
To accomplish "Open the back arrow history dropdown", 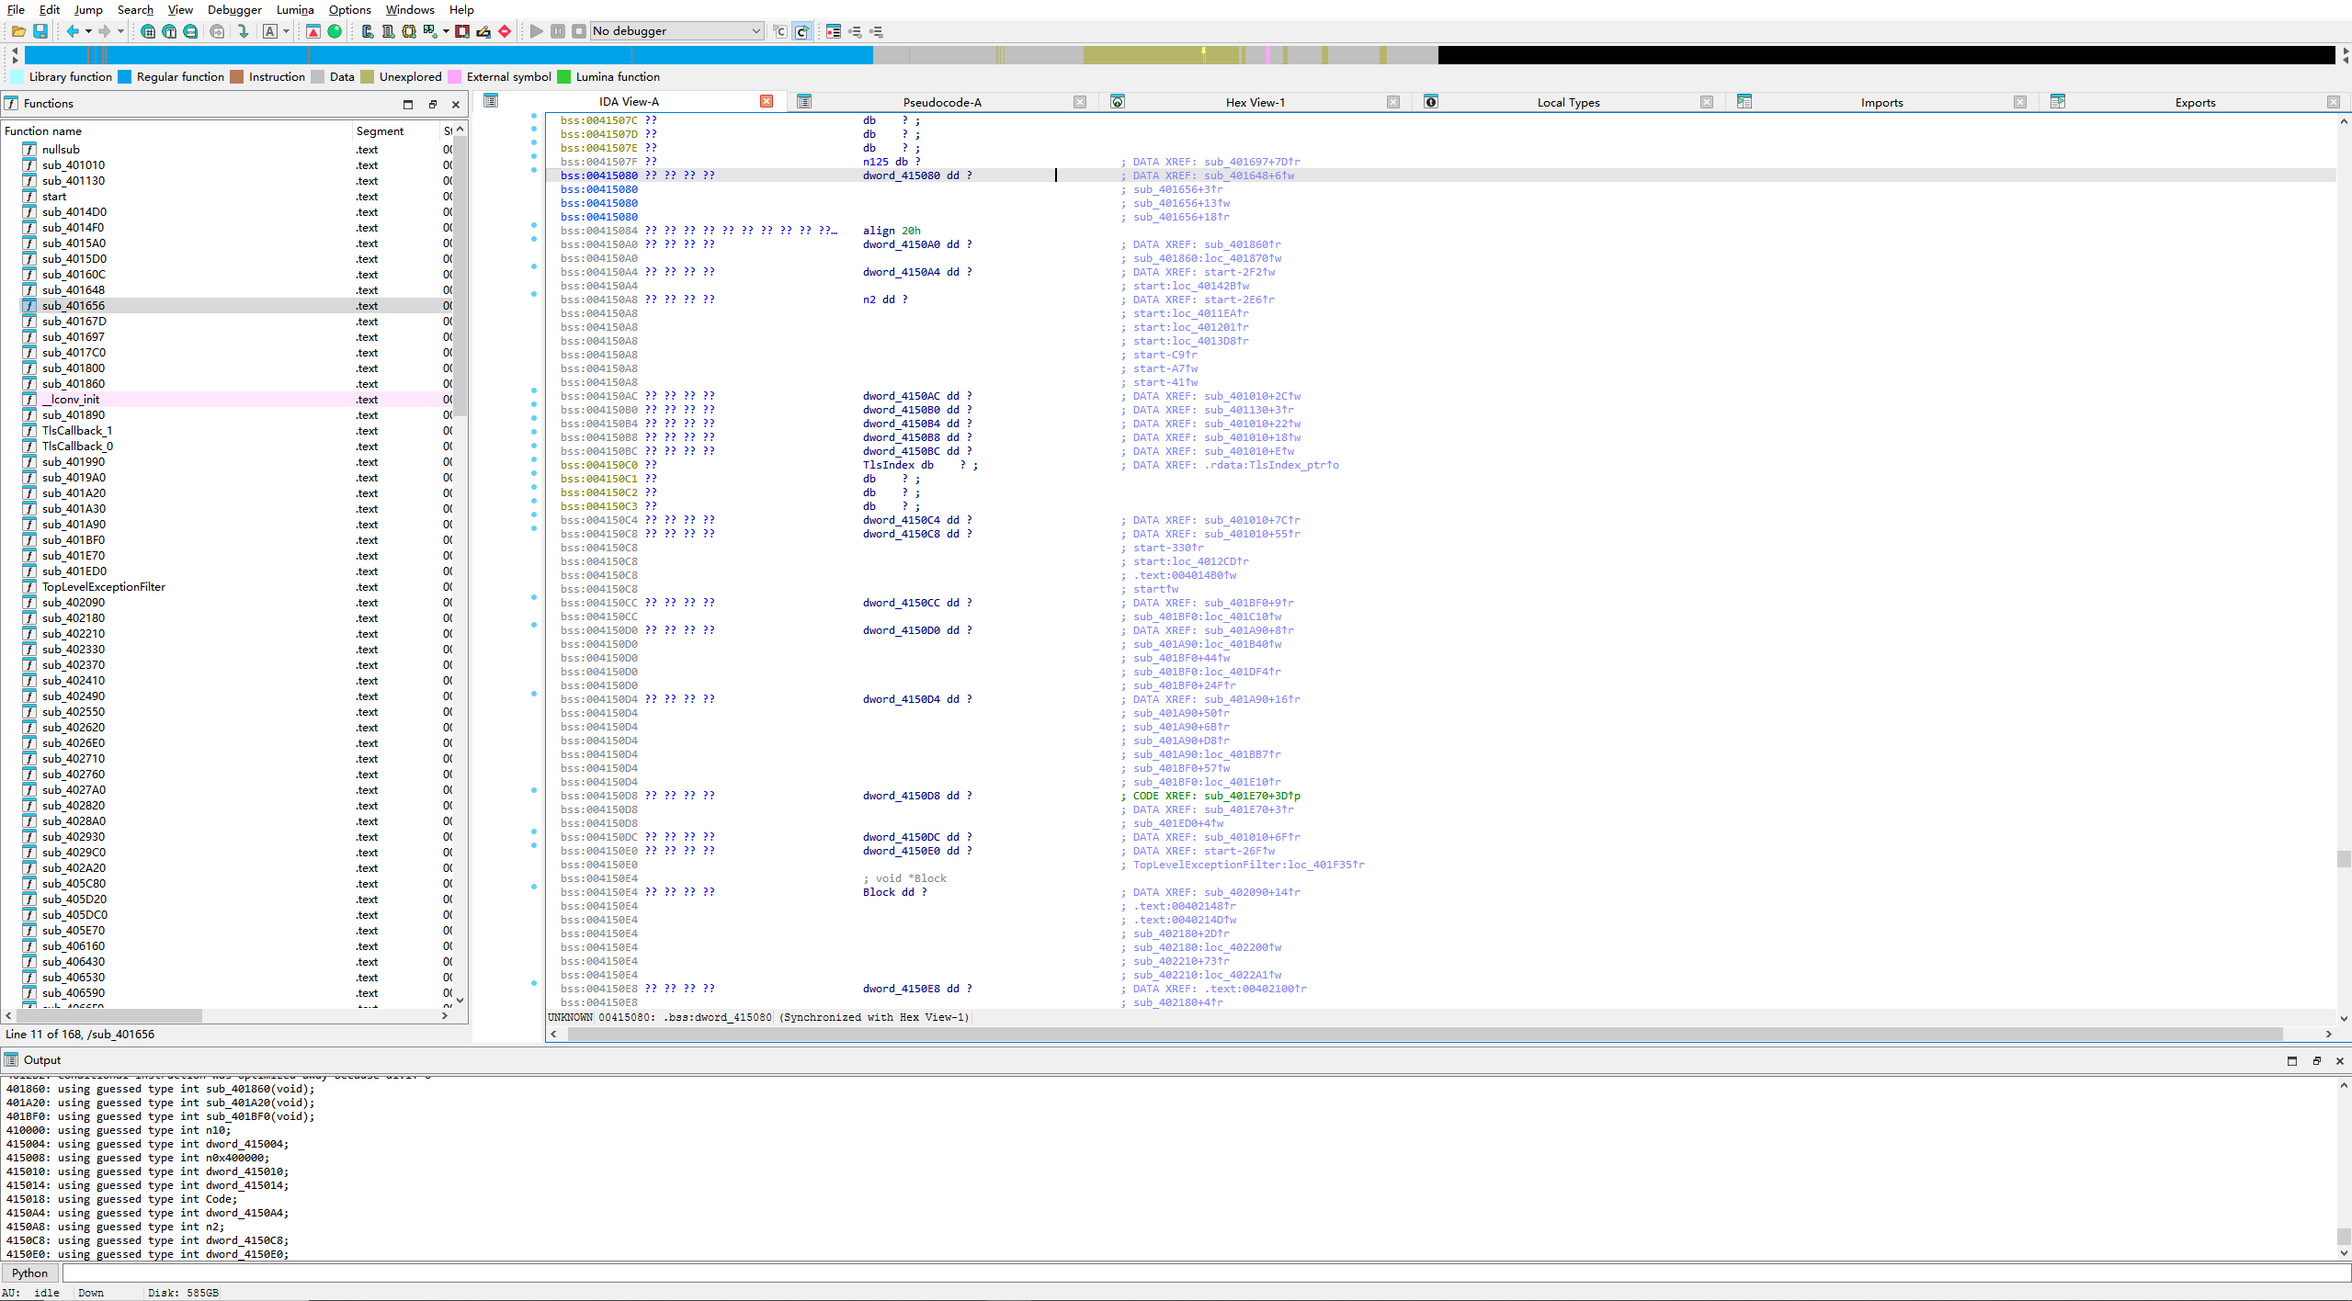I will [x=88, y=31].
